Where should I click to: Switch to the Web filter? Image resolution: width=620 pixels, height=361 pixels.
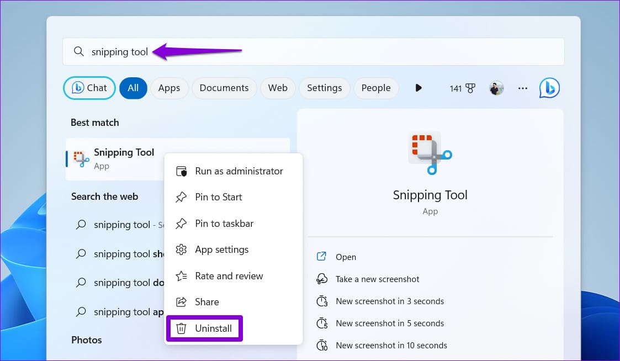click(278, 88)
